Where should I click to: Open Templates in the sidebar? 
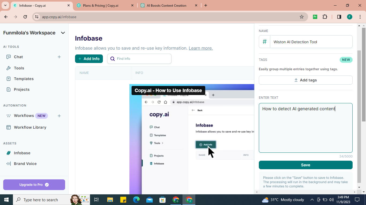(24, 79)
